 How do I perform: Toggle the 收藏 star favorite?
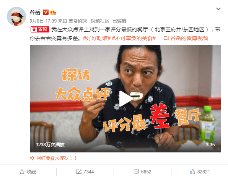(x=28, y=172)
